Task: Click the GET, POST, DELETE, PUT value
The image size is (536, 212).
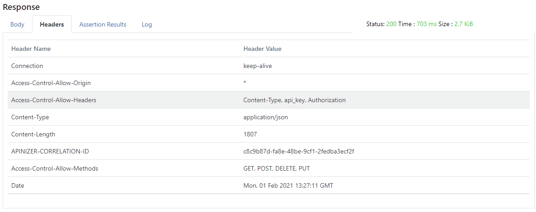Action: (276, 168)
